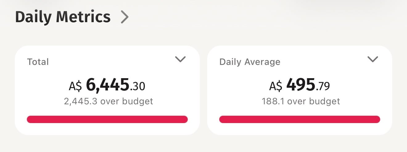Click the .79 cents in the Daily Average amount

[x=323, y=86]
